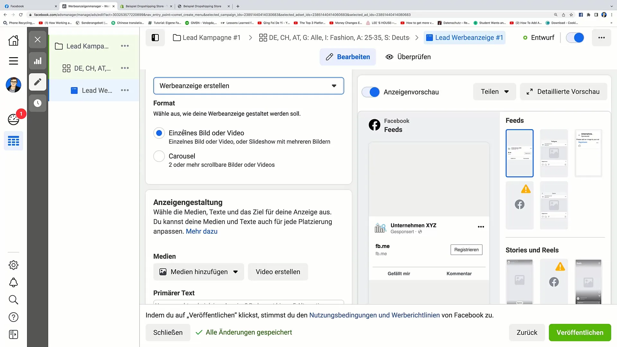Image resolution: width=617 pixels, height=347 pixels.
Task: Click the Facebook logo in preview header
Action: click(x=374, y=125)
